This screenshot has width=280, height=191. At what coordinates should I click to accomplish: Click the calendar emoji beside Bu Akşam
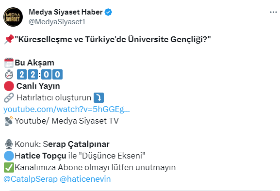pyautogui.click(x=9, y=63)
